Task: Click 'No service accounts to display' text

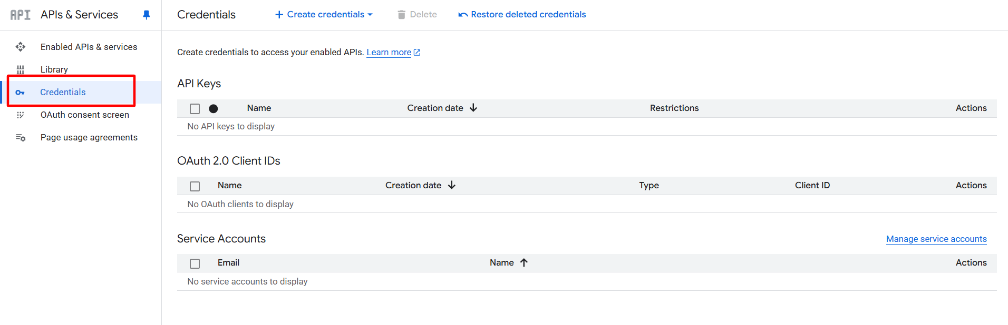Action: (248, 281)
